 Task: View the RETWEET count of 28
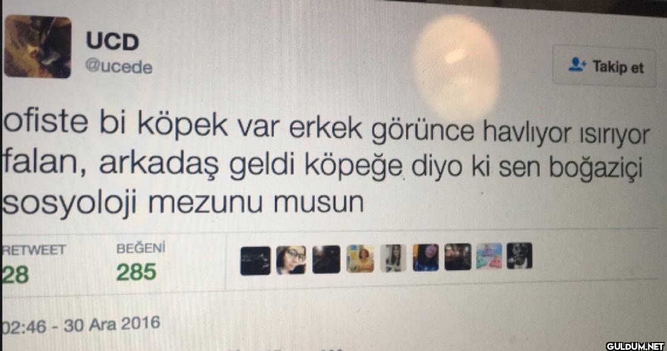[16, 275]
